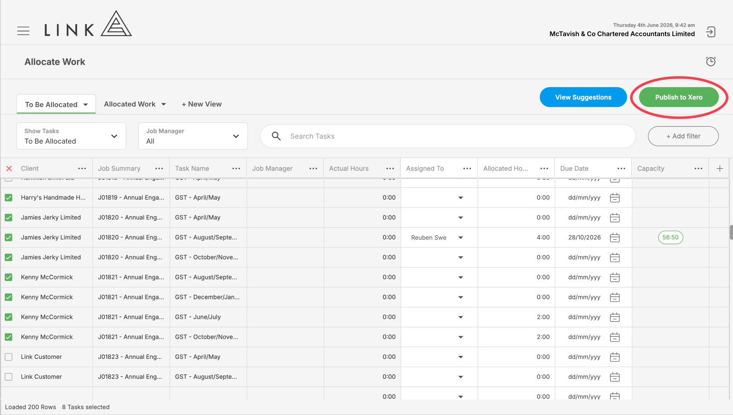Open calendar icon next to 28/10/2026
The width and height of the screenshot is (733, 415).
click(x=615, y=238)
